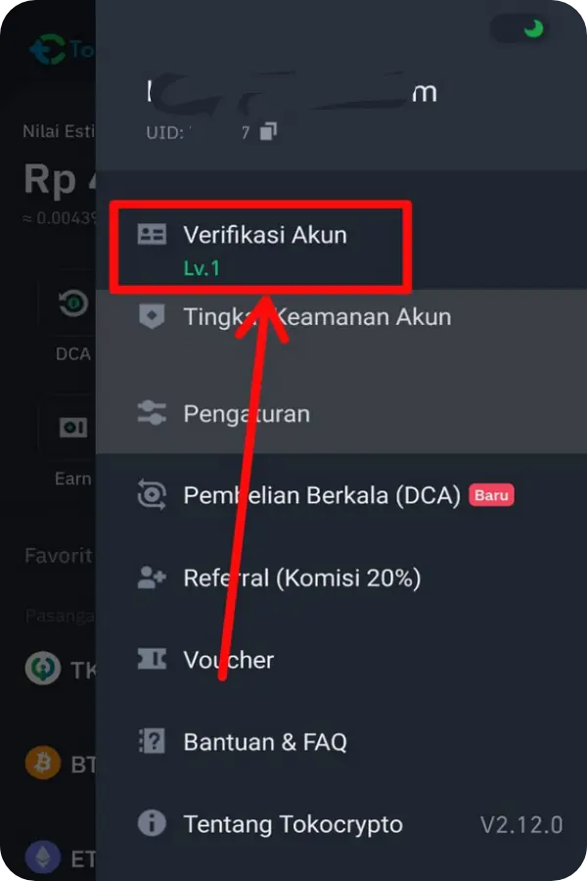Select the Verifikasi Akun ID card icon
Image resolution: width=587 pixels, height=881 pixels.
(x=151, y=234)
